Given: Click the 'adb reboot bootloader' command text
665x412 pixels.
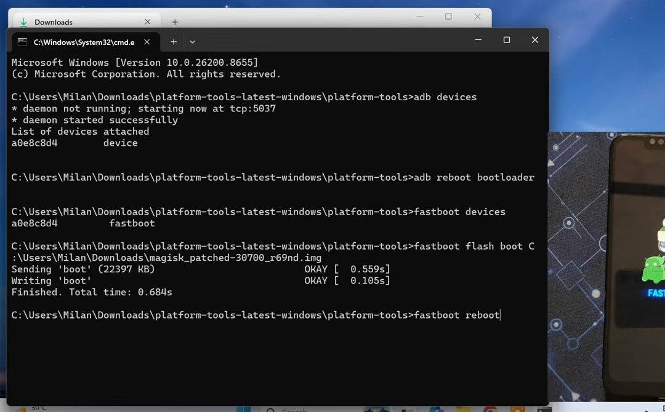Looking at the screenshot, I should coord(474,178).
